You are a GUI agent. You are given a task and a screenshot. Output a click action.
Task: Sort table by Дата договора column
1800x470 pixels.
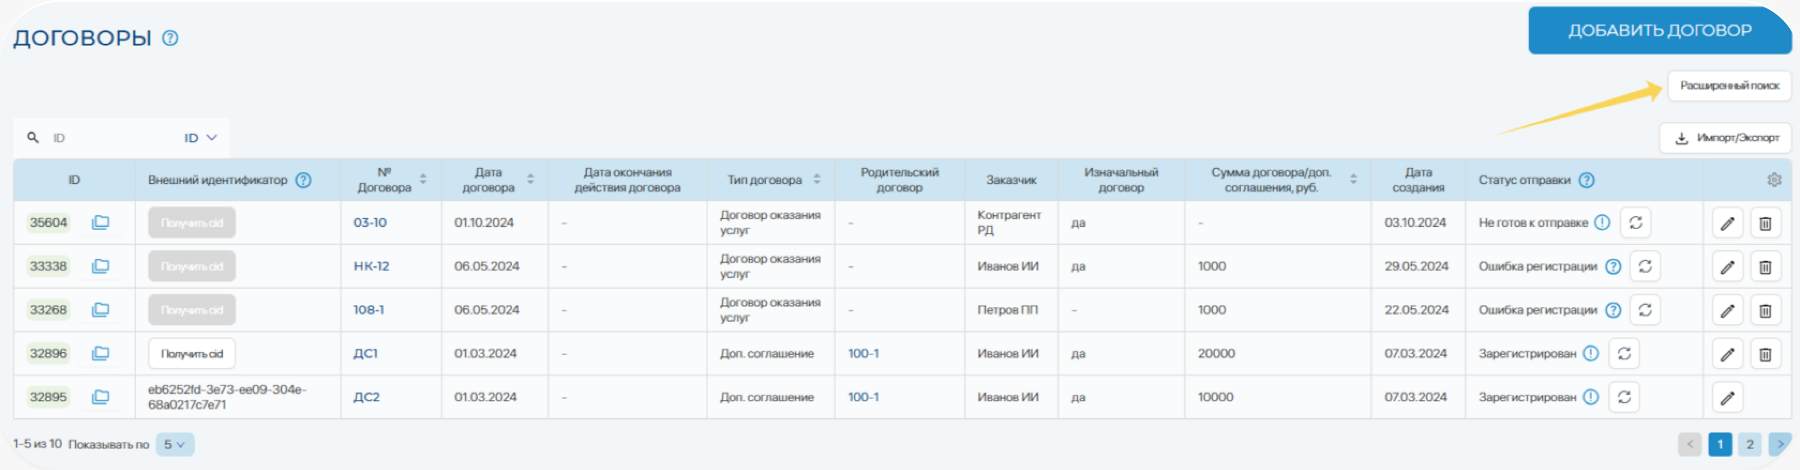point(531,180)
